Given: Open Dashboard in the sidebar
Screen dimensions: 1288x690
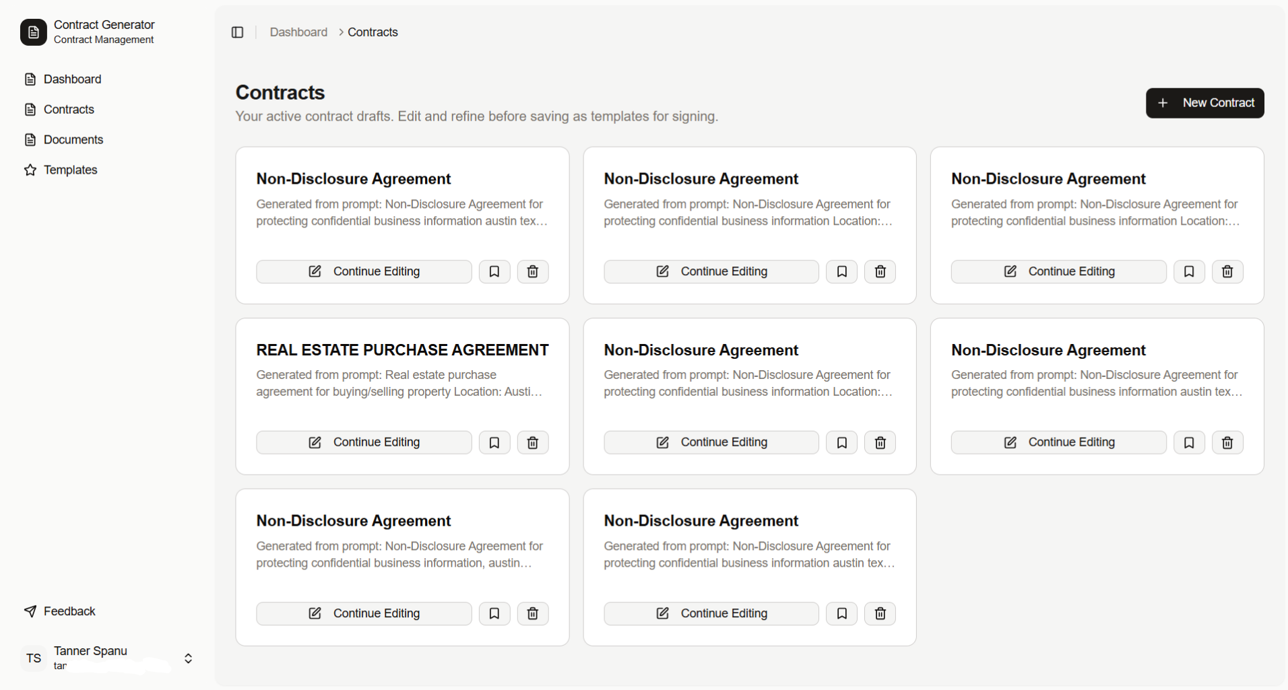Looking at the screenshot, I should [x=72, y=79].
